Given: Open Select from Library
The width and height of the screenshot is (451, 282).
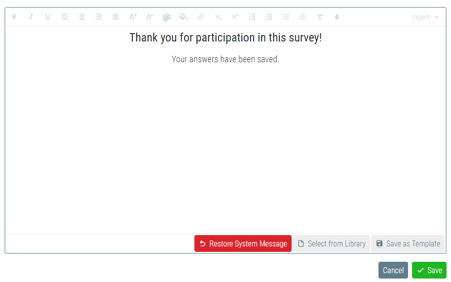Looking at the screenshot, I should [332, 243].
